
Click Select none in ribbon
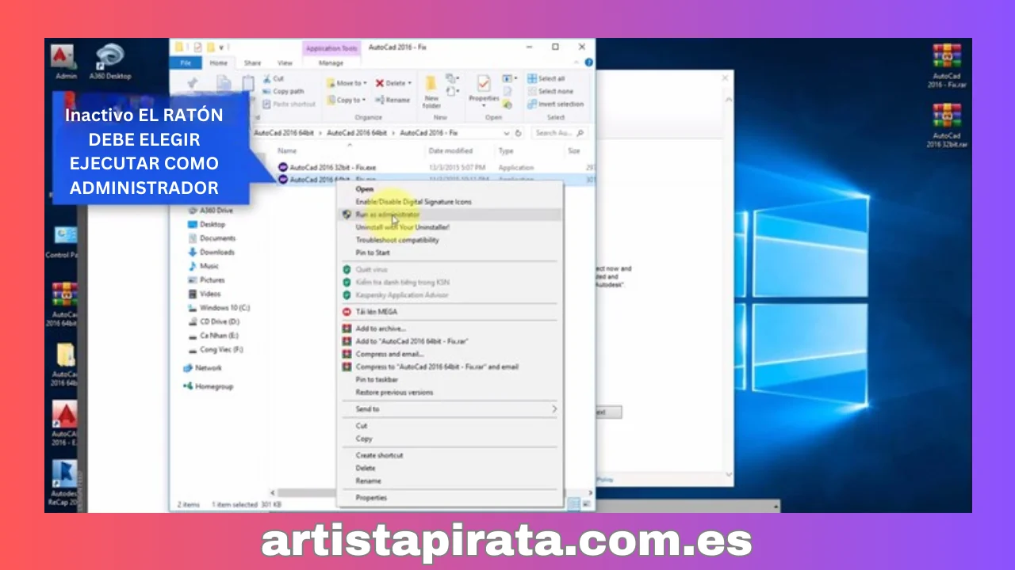tap(549, 91)
